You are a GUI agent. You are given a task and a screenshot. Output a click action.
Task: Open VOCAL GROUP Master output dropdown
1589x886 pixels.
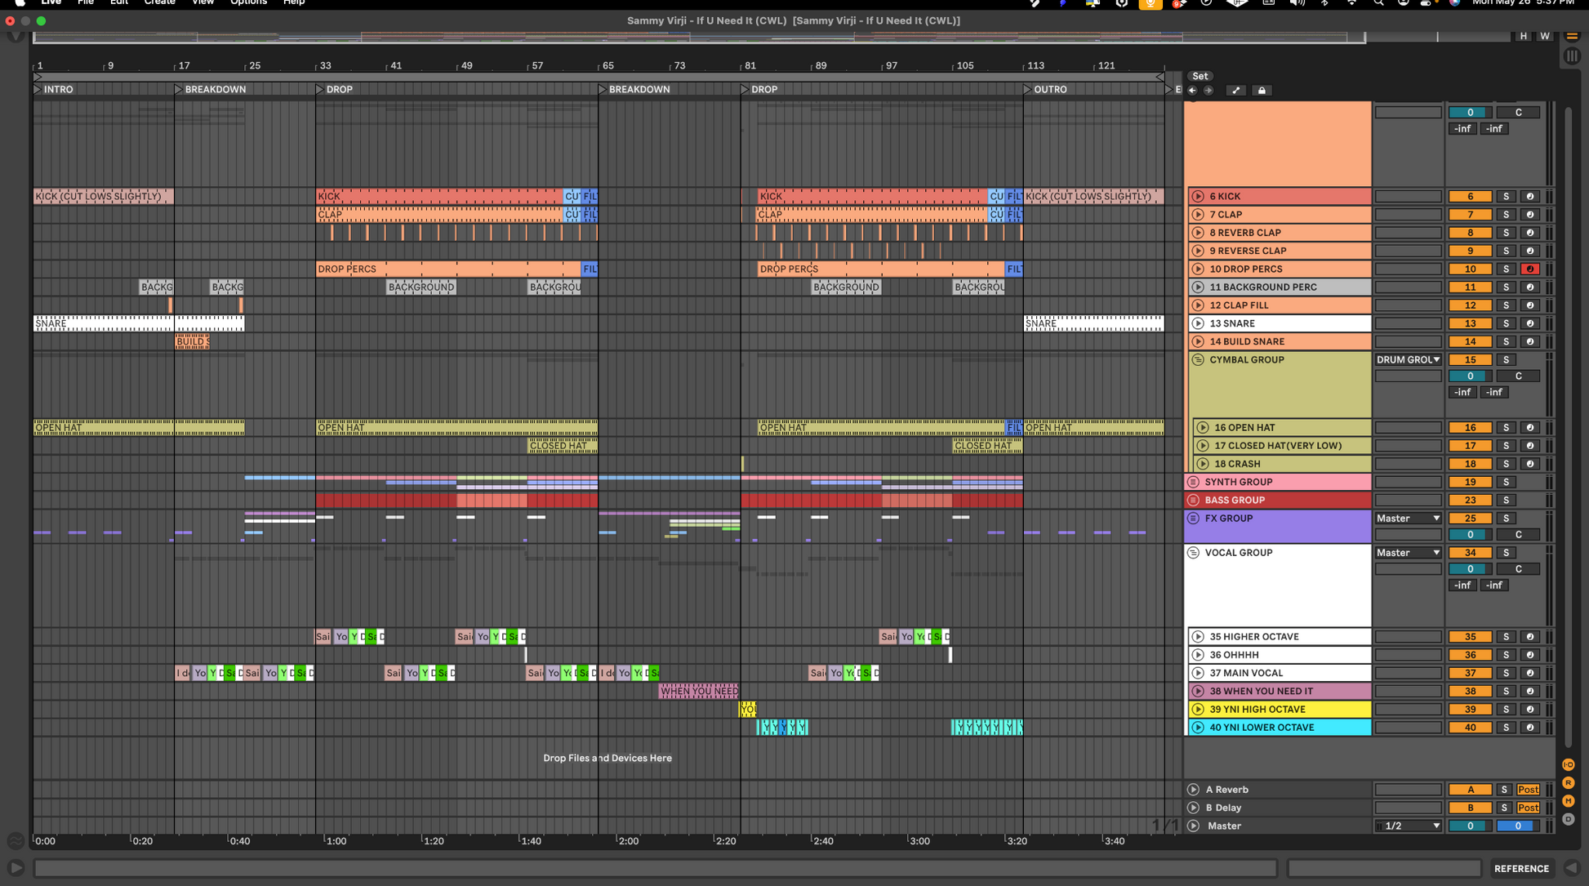click(x=1408, y=553)
